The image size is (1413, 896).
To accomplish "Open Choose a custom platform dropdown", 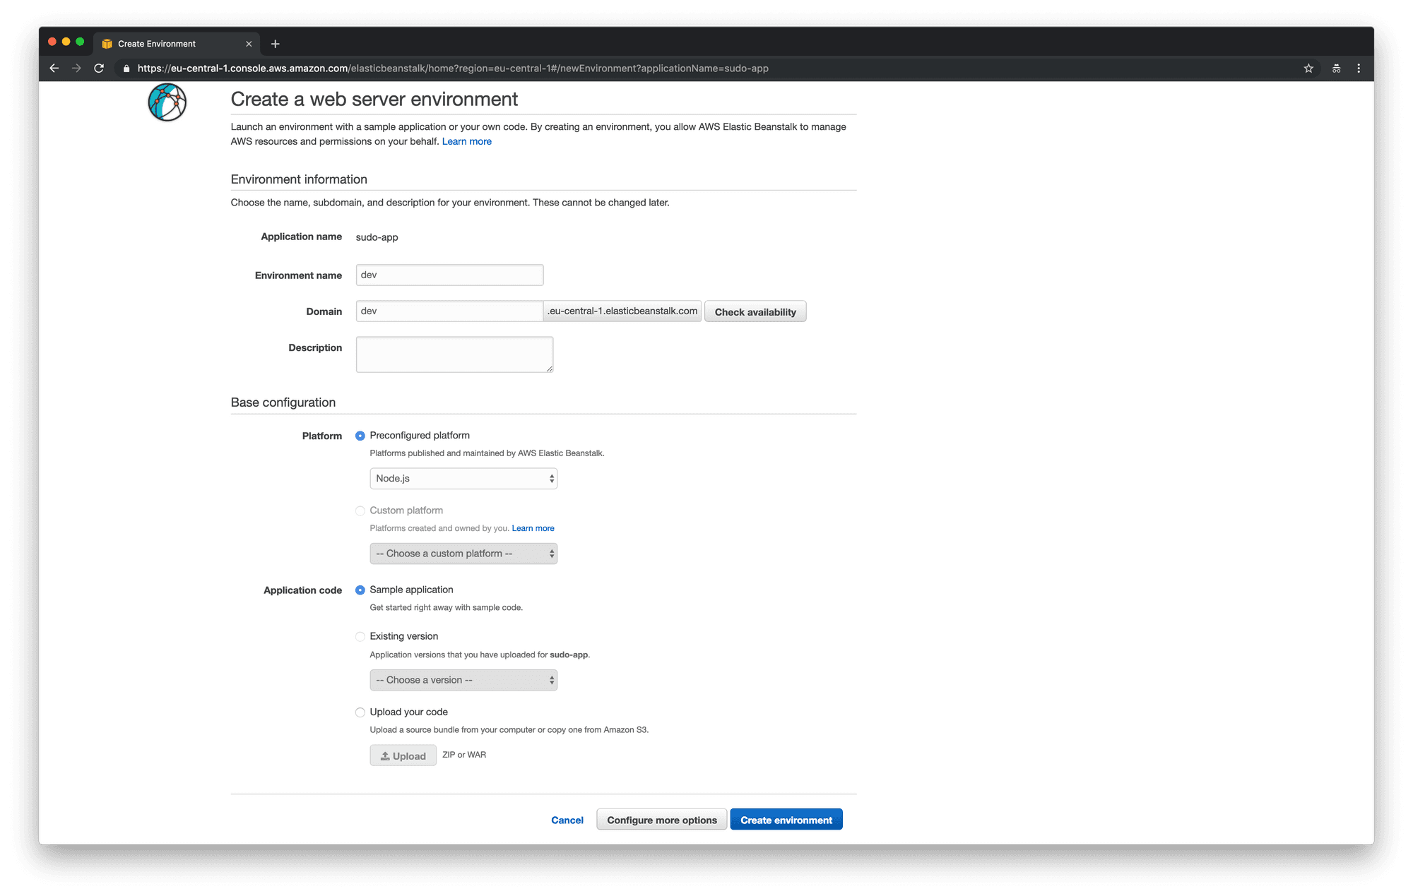I will point(463,554).
